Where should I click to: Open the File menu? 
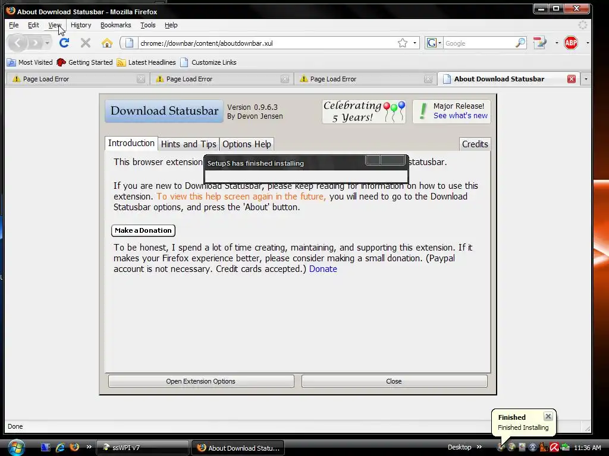[14, 25]
